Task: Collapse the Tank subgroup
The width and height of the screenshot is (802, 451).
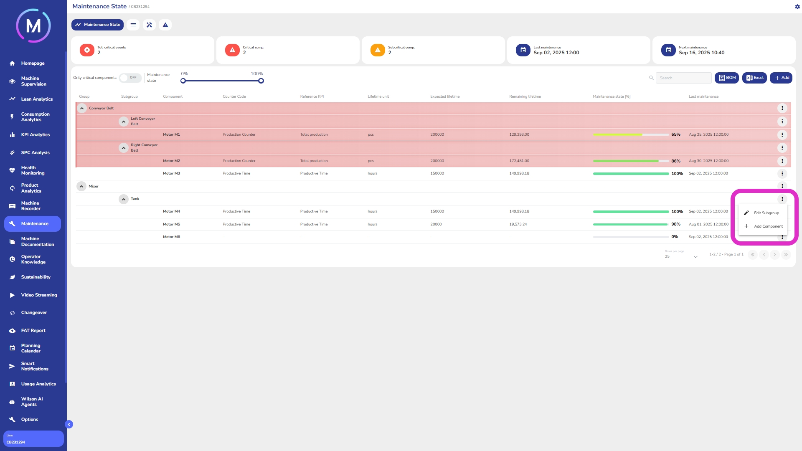Action: point(124,199)
